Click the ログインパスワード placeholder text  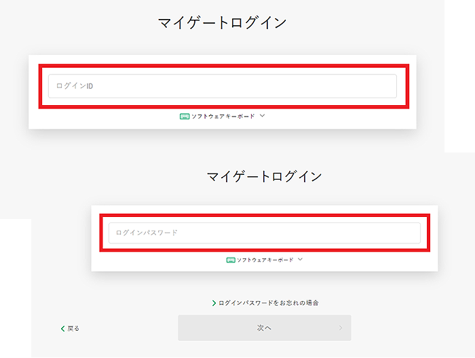click(x=147, y=233)
